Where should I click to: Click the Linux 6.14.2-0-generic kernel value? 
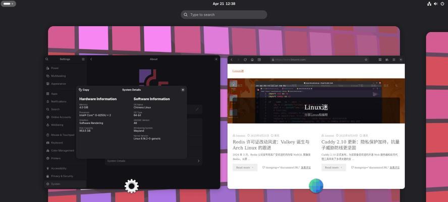point(147,139)
